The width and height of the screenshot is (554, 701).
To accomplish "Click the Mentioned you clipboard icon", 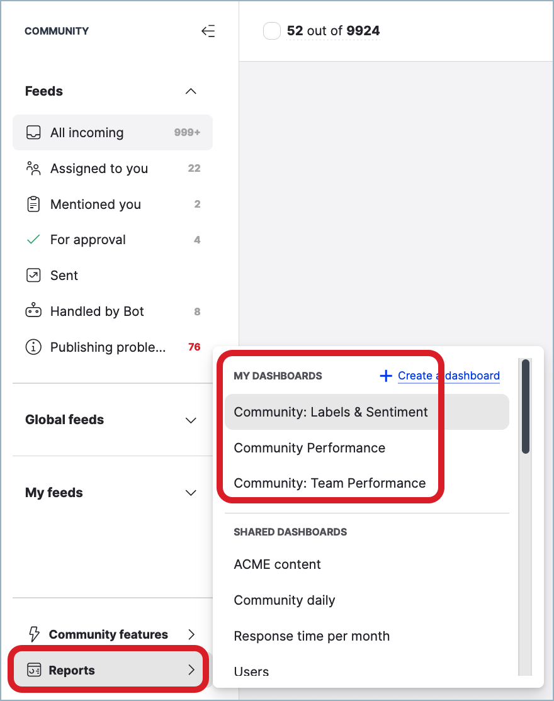I will point(33,205).
